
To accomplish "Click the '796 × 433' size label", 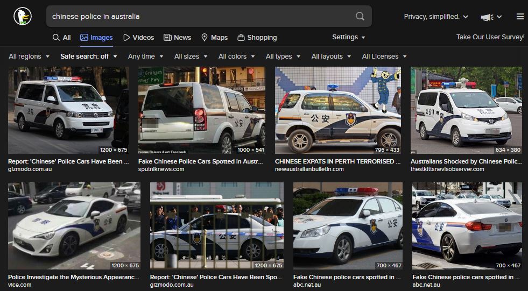I will click(387, 150).
